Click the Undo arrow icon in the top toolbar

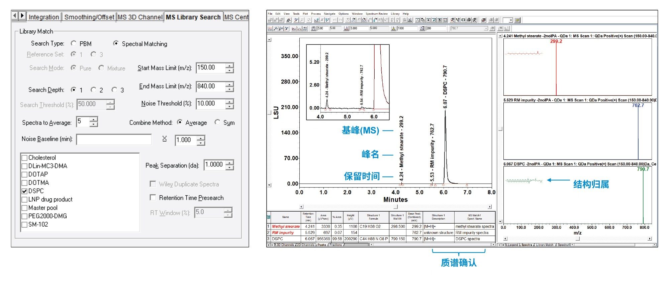335,20
